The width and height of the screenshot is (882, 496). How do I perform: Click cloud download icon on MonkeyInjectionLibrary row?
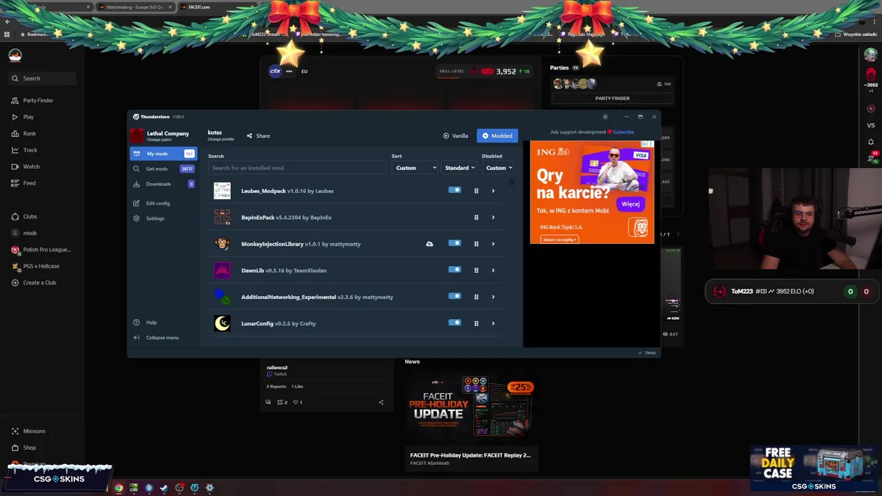[429, 244]
